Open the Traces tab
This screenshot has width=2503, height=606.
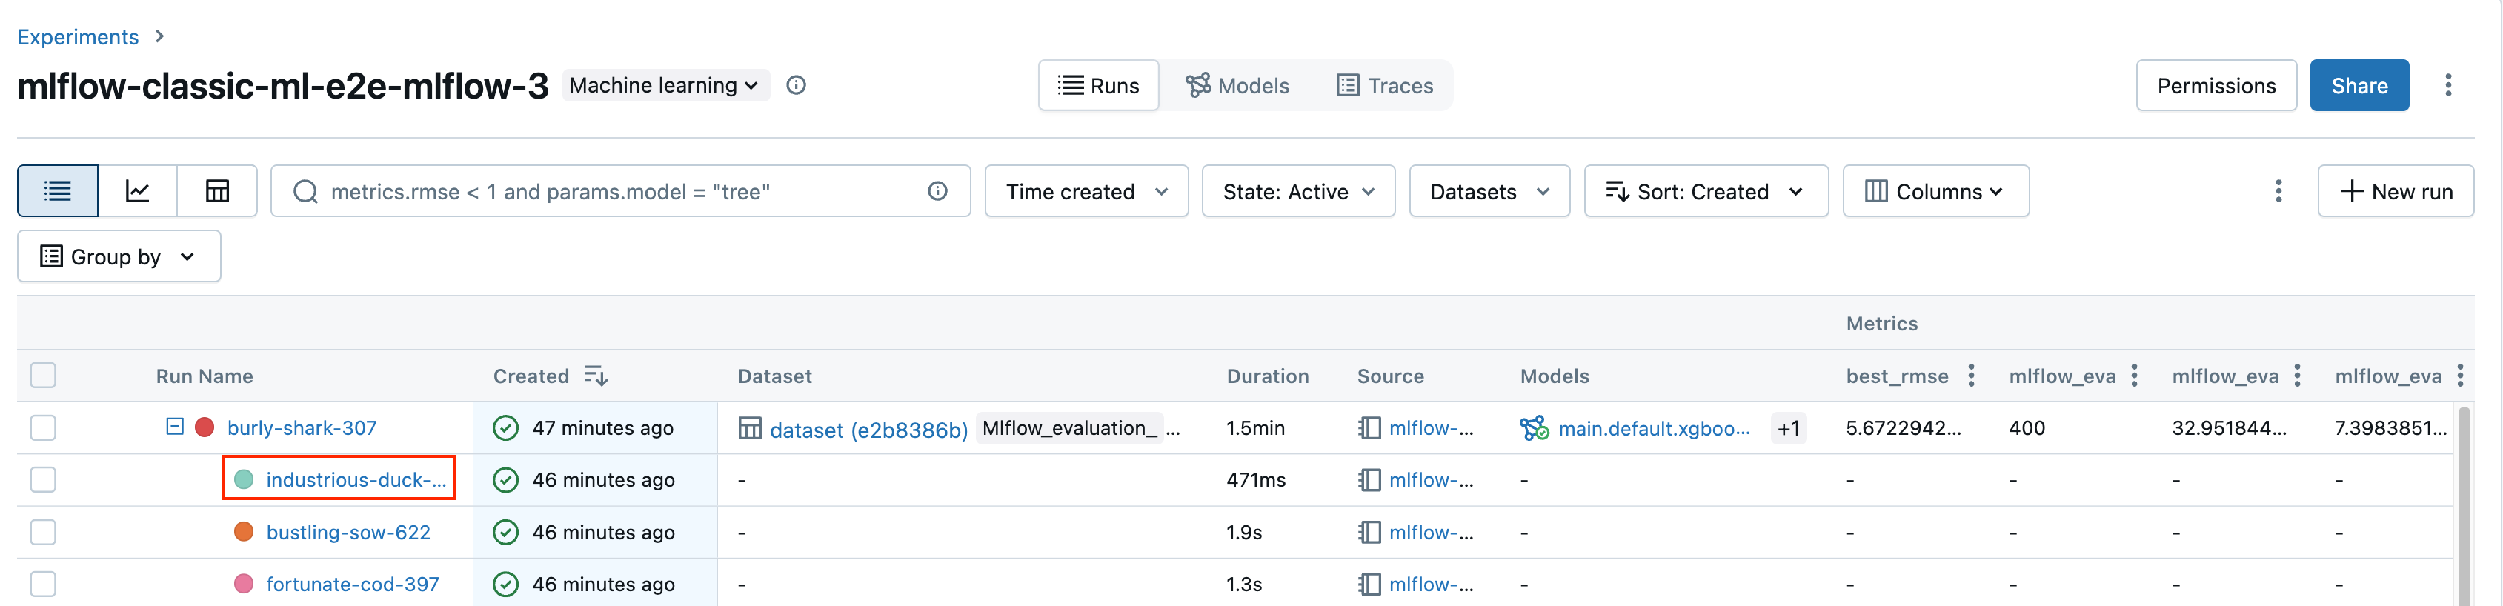(1385, 85)
